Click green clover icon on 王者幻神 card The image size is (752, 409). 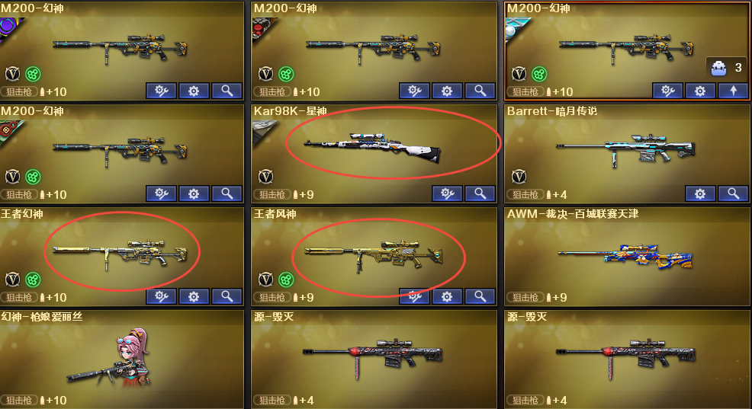point(33,280)
